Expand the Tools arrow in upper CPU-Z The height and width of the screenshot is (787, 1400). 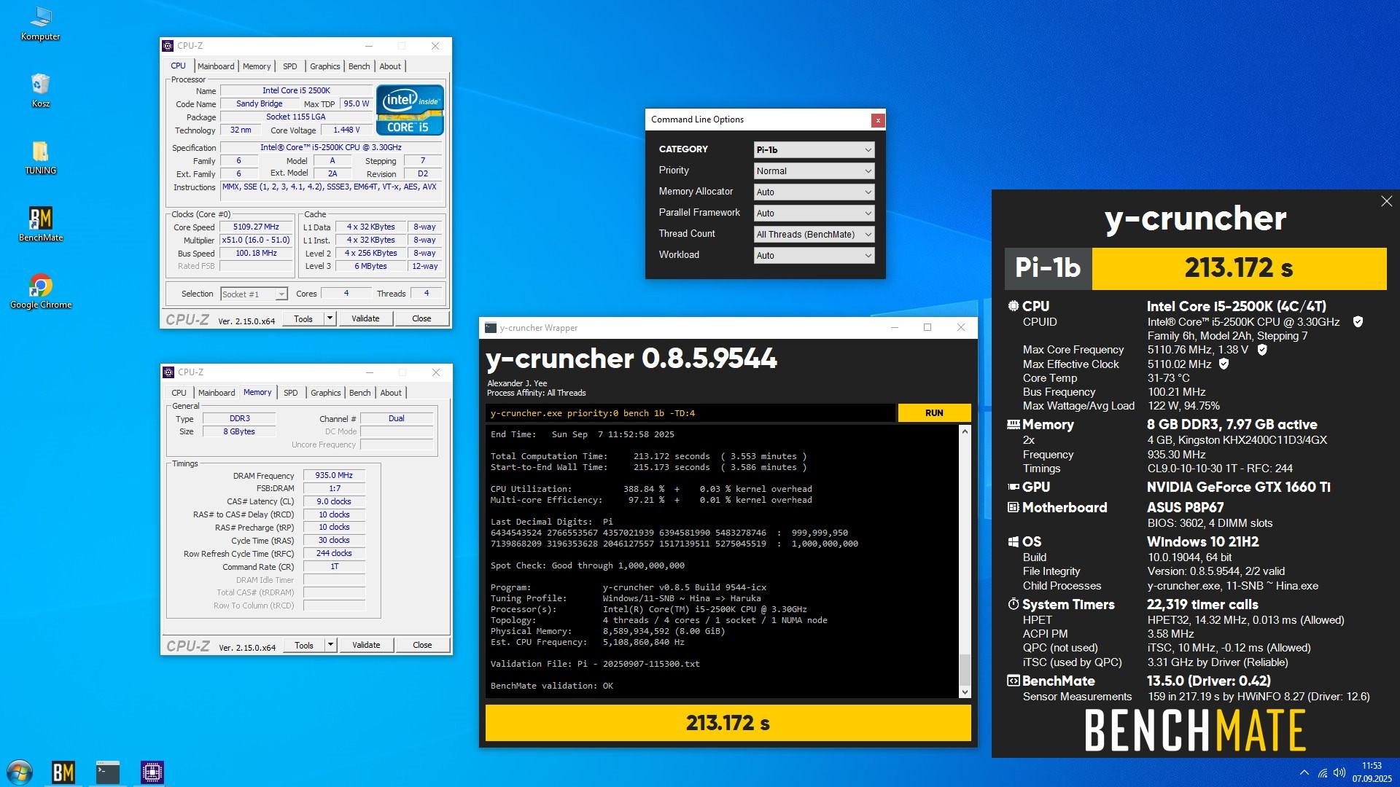click(330, 318)
